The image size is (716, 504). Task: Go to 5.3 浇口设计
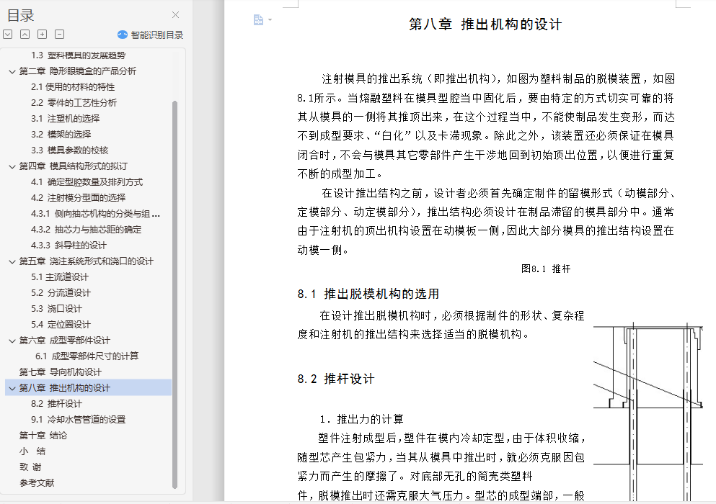coord(57,309)
